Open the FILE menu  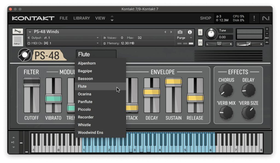[x=63, y=18]
